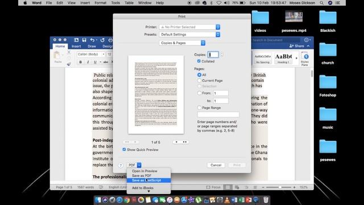
Task: Expand more PDF menu items arrow
Action: [x=148, y=191]
